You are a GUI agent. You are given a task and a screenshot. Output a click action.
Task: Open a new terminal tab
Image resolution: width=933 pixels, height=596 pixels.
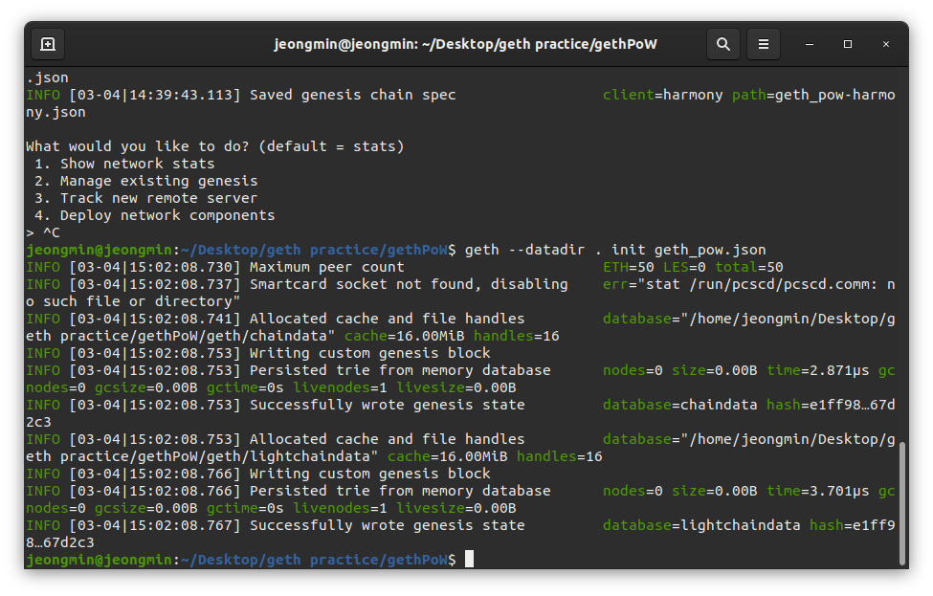click(x=48, y=44)
